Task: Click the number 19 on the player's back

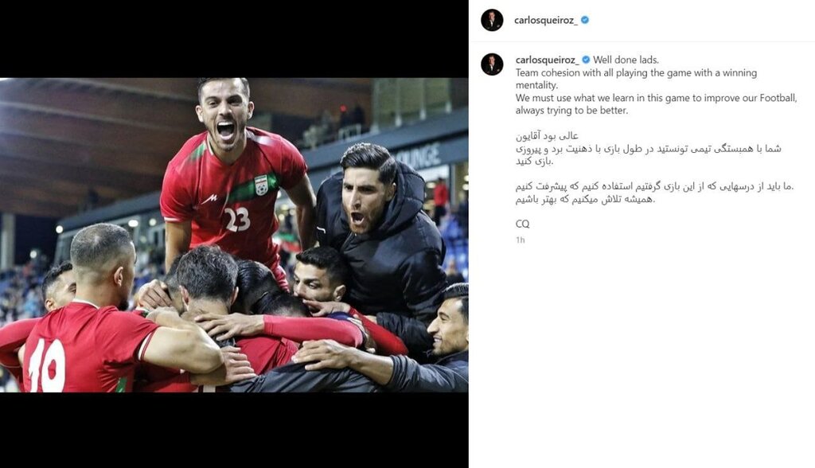Action: (47, 365)
